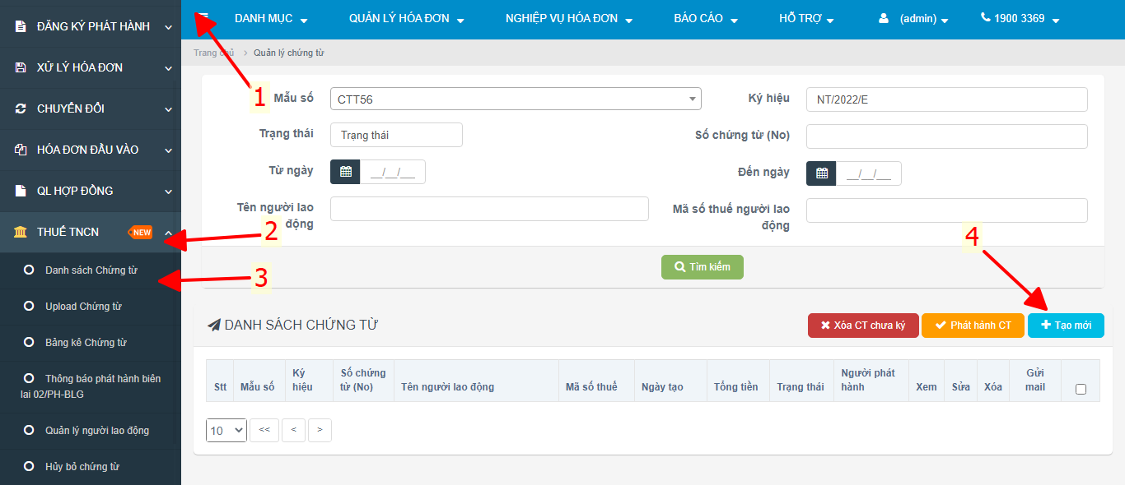
Task: Click the phone icon beside 1900 3369
Action: coord(985,18)
